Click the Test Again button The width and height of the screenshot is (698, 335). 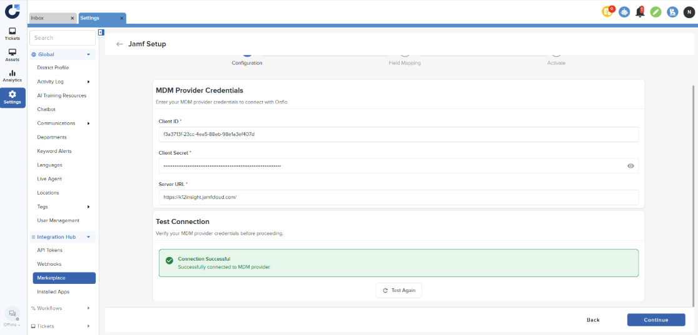398,291
